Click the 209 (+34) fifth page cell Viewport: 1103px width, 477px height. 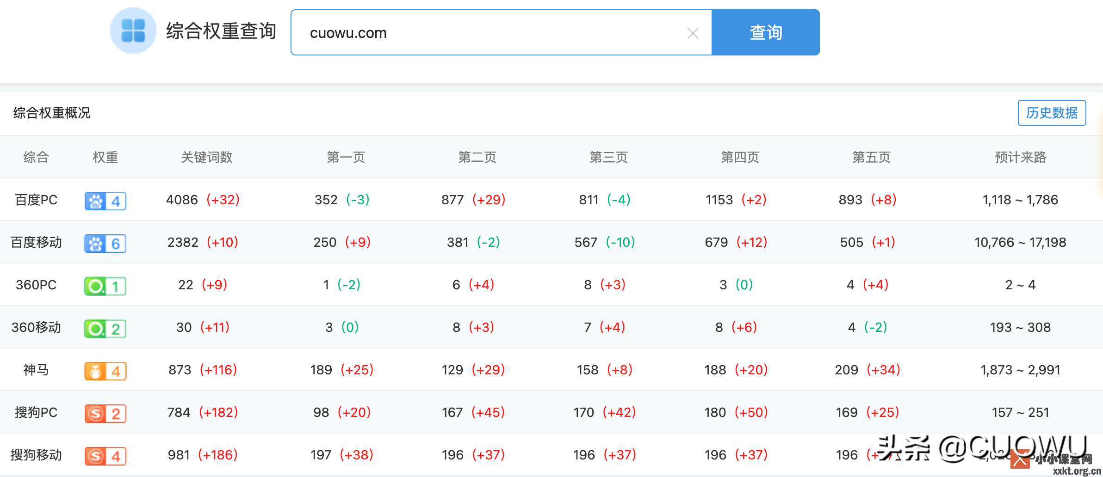868,370
